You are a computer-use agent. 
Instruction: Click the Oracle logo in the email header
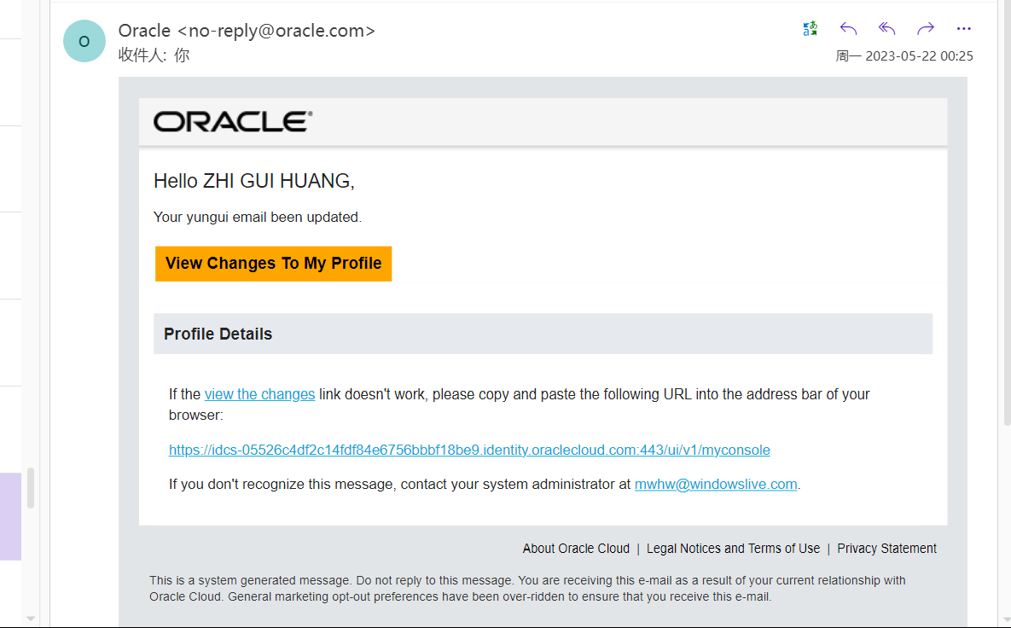233,121
